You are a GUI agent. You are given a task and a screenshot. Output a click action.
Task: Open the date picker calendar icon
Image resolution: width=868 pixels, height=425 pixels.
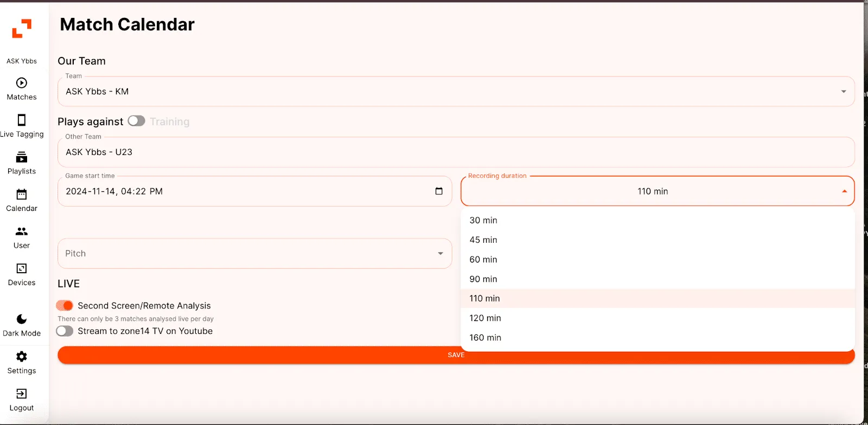pos(439,191)
